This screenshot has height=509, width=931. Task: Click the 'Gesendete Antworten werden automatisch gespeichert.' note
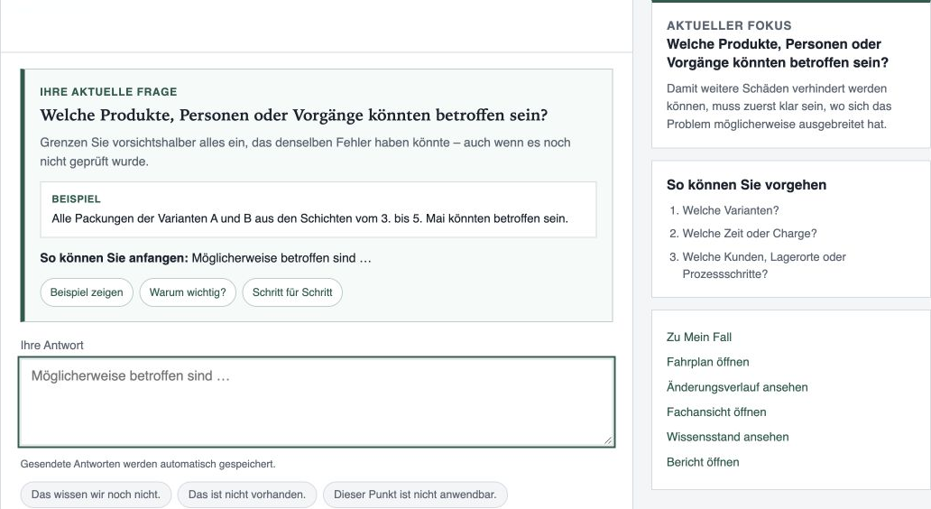tap(148, 464)
